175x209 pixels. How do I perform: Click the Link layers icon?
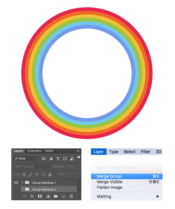click(24, 196)
